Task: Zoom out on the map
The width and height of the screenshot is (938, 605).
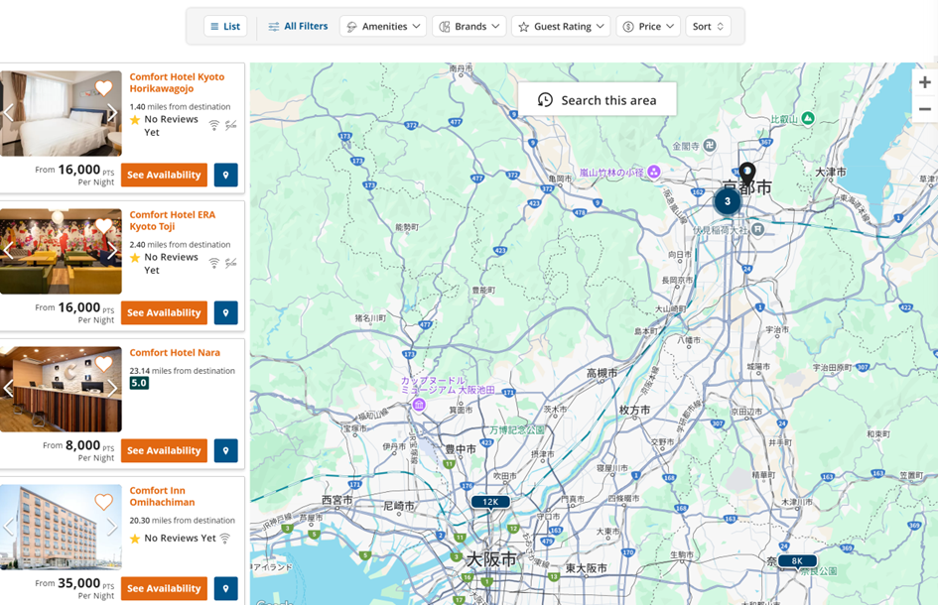Action: coord(925,109)
